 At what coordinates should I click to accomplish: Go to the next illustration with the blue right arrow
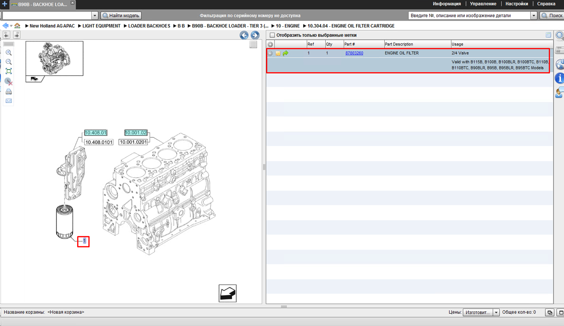pyautogui.click(x=255, y=35)
